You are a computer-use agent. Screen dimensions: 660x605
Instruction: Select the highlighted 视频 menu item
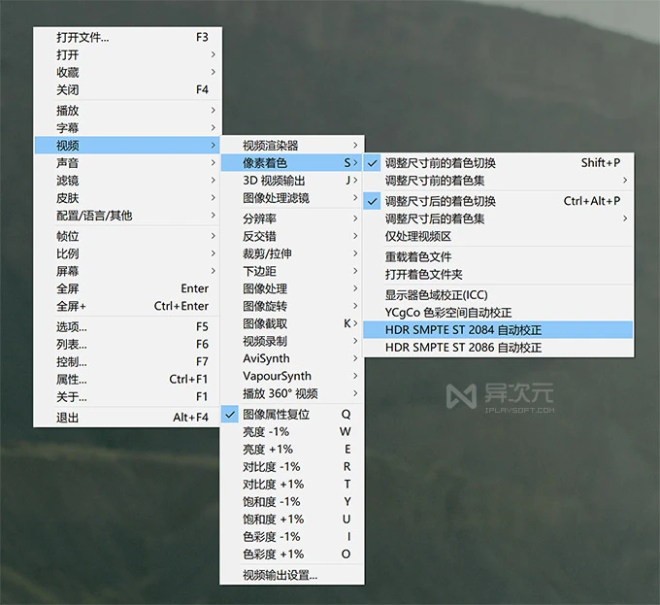tap(127, 146)
